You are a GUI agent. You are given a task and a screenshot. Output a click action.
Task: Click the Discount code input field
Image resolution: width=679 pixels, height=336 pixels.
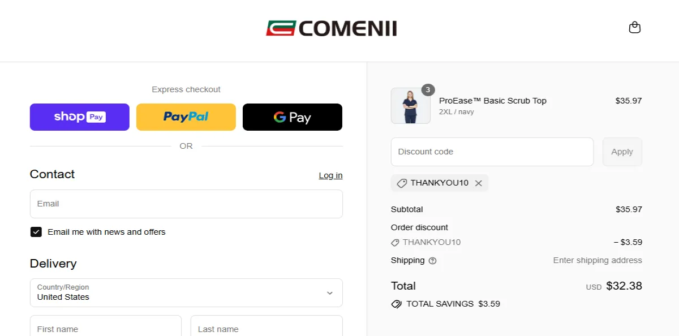coord(492,152)
